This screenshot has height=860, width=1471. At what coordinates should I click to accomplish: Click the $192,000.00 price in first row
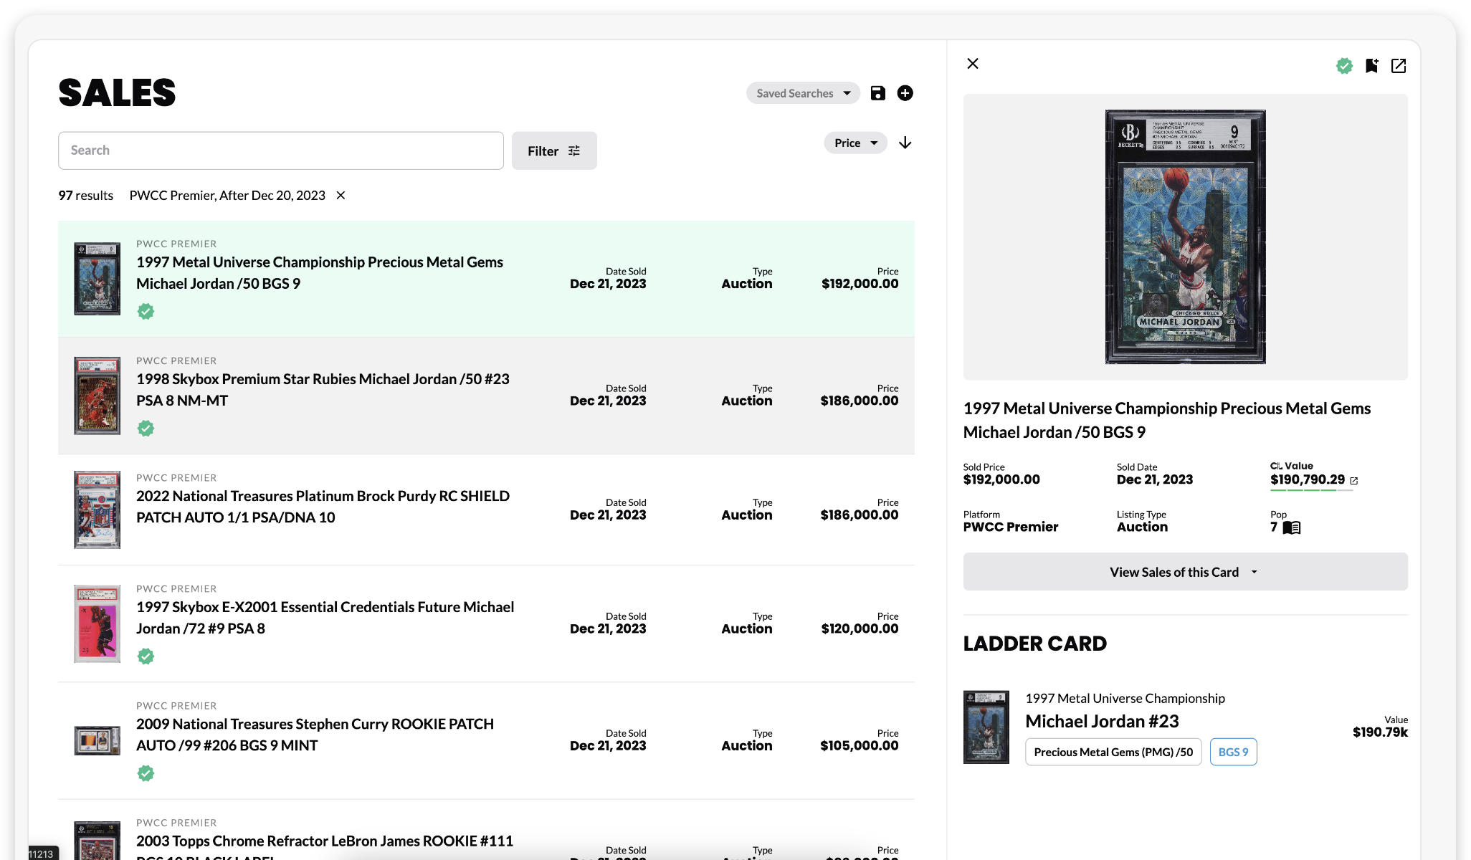(860, 284)
